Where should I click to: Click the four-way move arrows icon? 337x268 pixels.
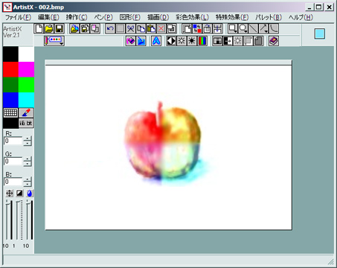click(9, 194)
